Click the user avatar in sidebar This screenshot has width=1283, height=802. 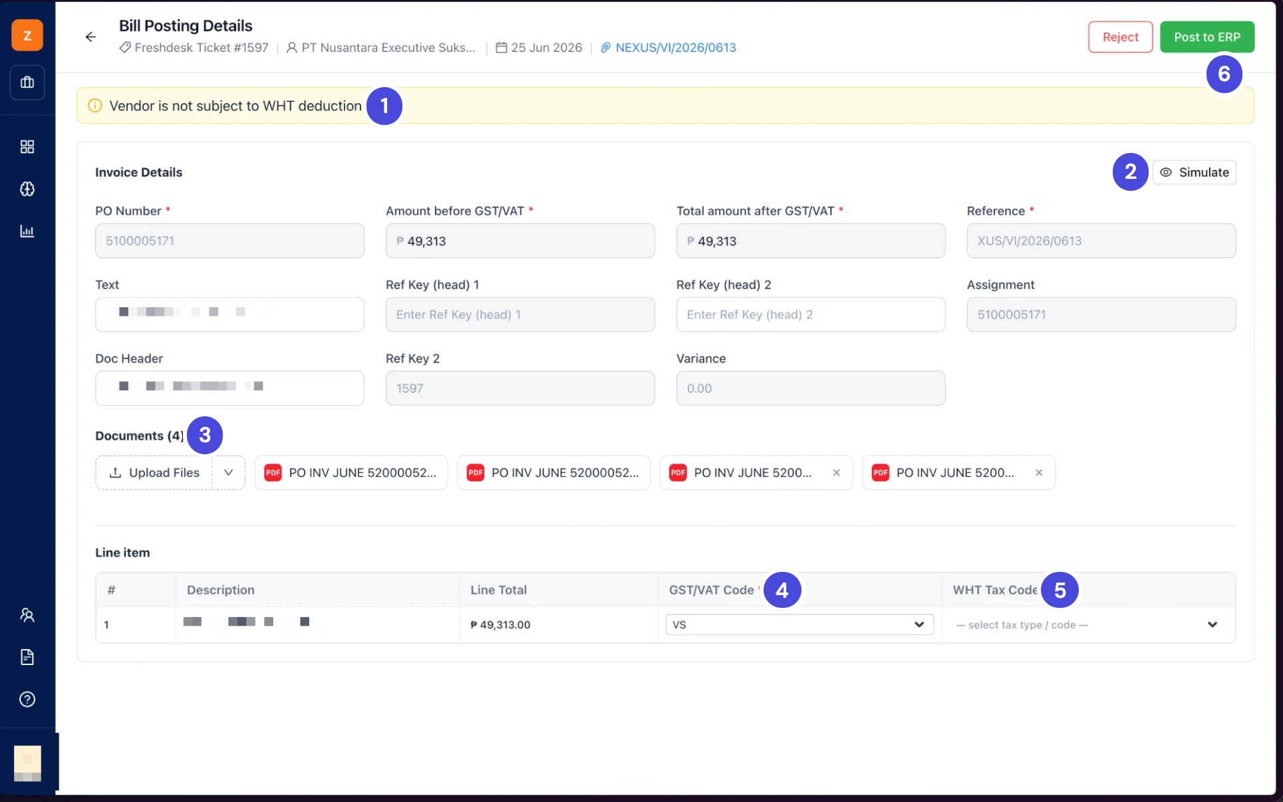[27, 763]
